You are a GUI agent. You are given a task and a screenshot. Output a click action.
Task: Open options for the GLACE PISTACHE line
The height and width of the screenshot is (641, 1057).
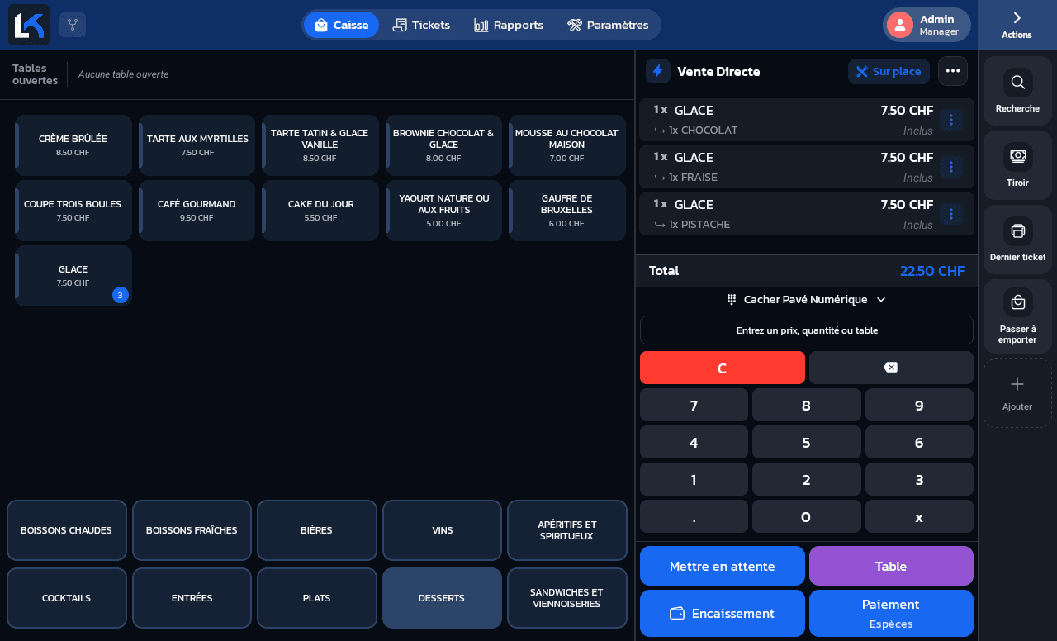pos(951,214)
